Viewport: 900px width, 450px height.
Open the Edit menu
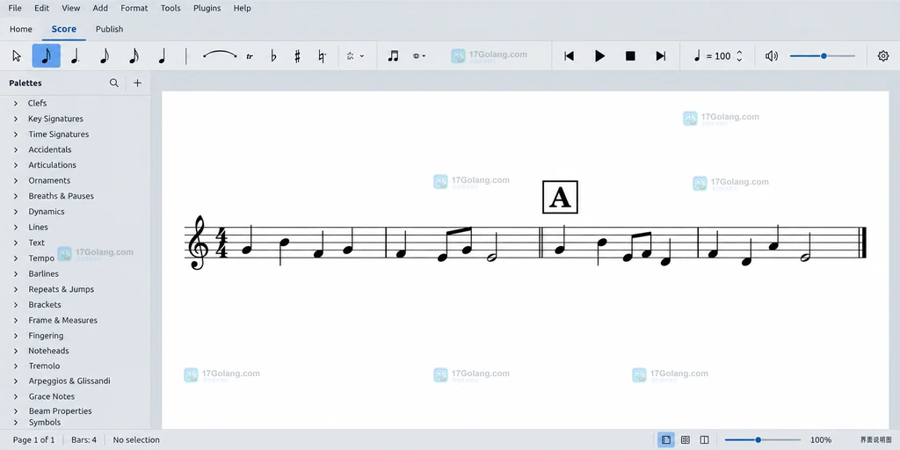[x=41, y=8]
